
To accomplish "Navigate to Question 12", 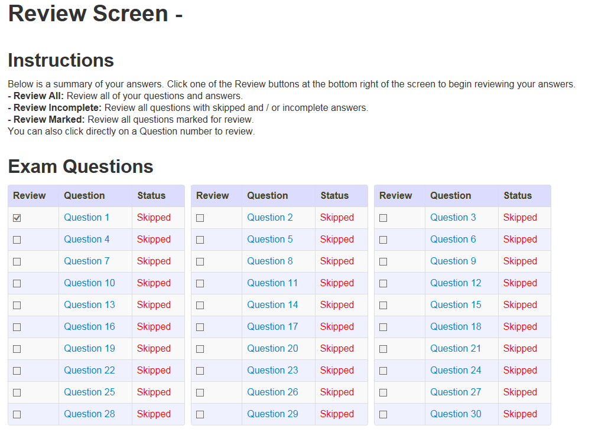I will (x=456, y=283).
